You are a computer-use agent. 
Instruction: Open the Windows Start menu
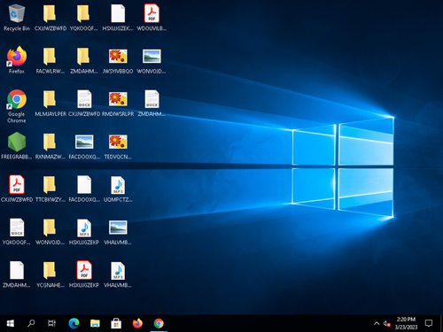pos(11,323)
